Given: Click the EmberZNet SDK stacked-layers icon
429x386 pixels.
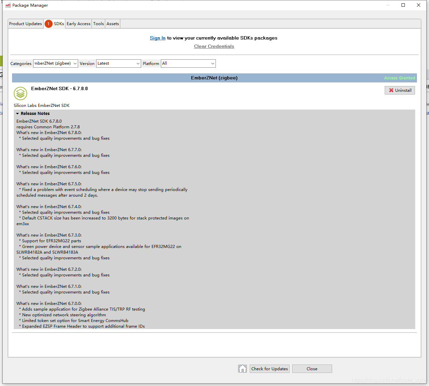Looking at the screenshot, I should [20, 93].
